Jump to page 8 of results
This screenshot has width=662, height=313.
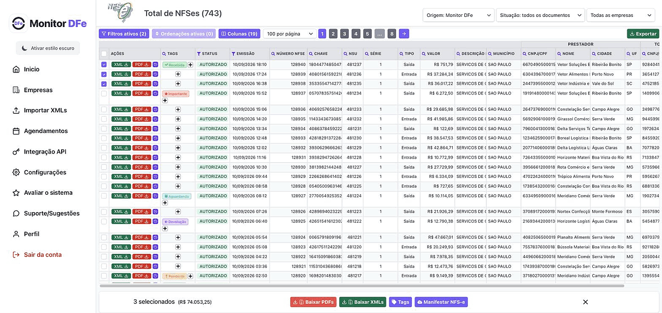click(x=391, y=34)
